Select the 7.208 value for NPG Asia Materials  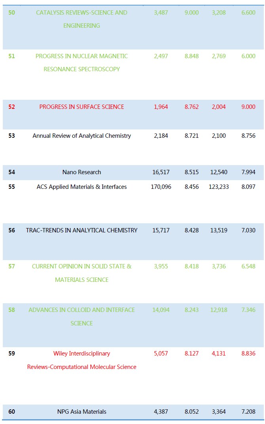[248, 412]
